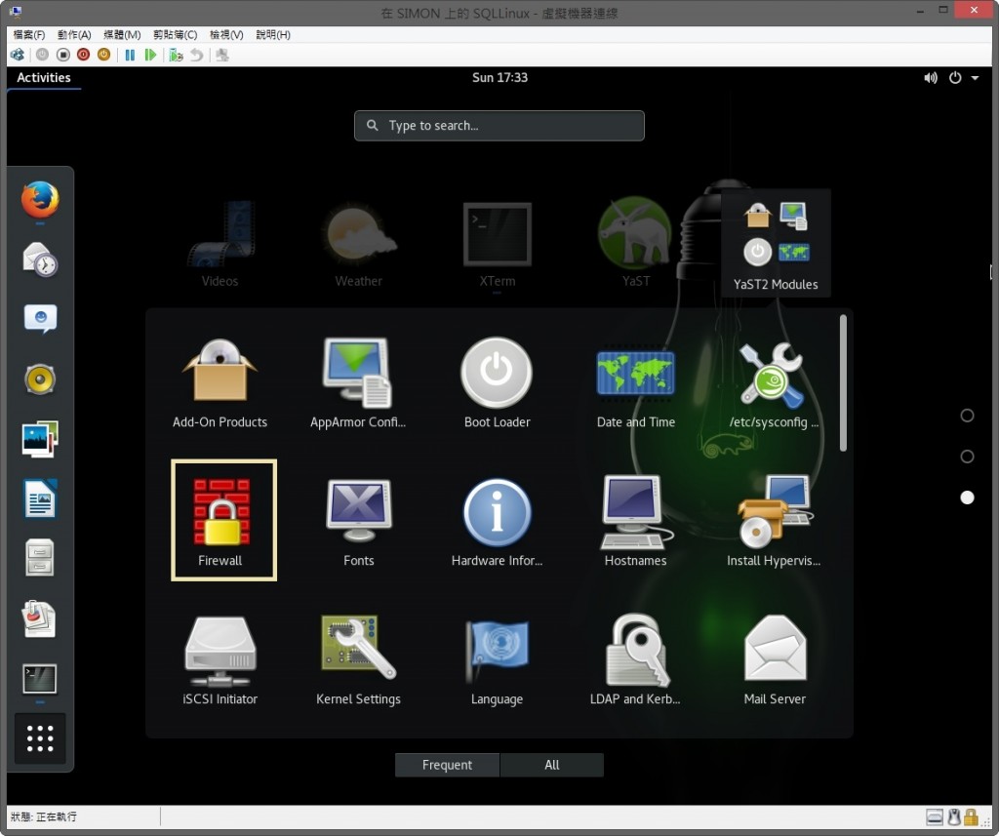The height and width of the screenshot is (836, 999).
Task: Open the document writer in dock
Action: point(40,498)
